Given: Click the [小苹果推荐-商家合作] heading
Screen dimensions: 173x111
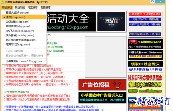Looking at the screenshot, I should click(x=16, y=92).
